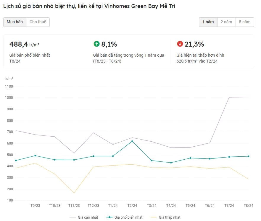The image size is (261, 221).
Task: Click the 8,1% price increase figure
Action: coord(109,44)
